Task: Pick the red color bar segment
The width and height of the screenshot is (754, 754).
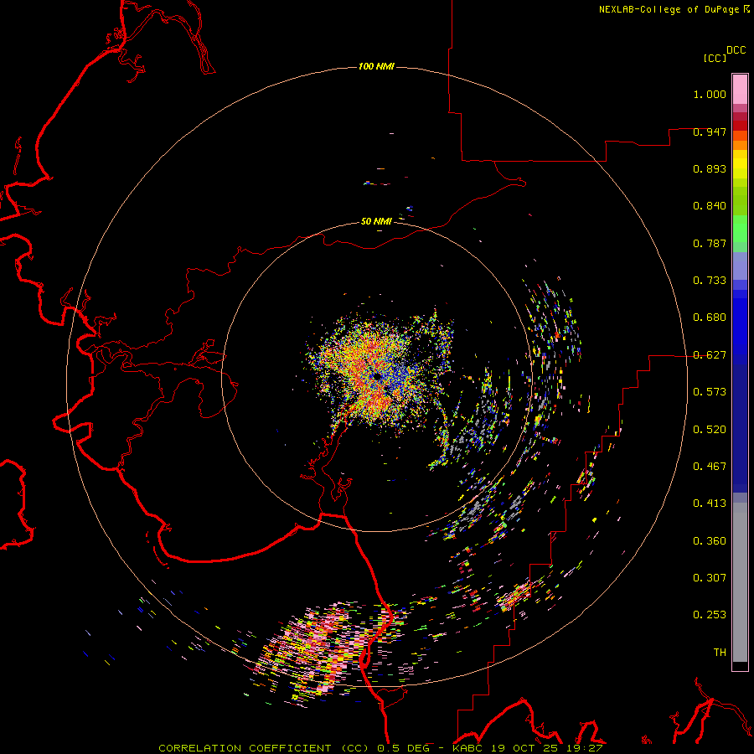Action: (x=740, y=126)
